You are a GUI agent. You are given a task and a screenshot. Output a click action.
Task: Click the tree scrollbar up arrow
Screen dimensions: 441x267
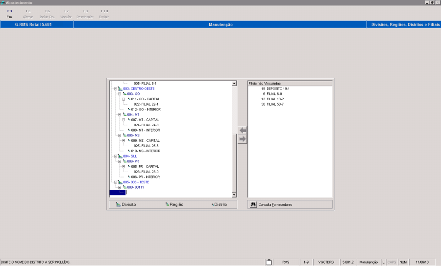pos(234,84)
